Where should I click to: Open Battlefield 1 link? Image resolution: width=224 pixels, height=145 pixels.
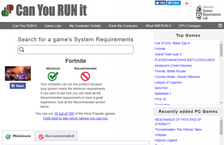[163, 94]
